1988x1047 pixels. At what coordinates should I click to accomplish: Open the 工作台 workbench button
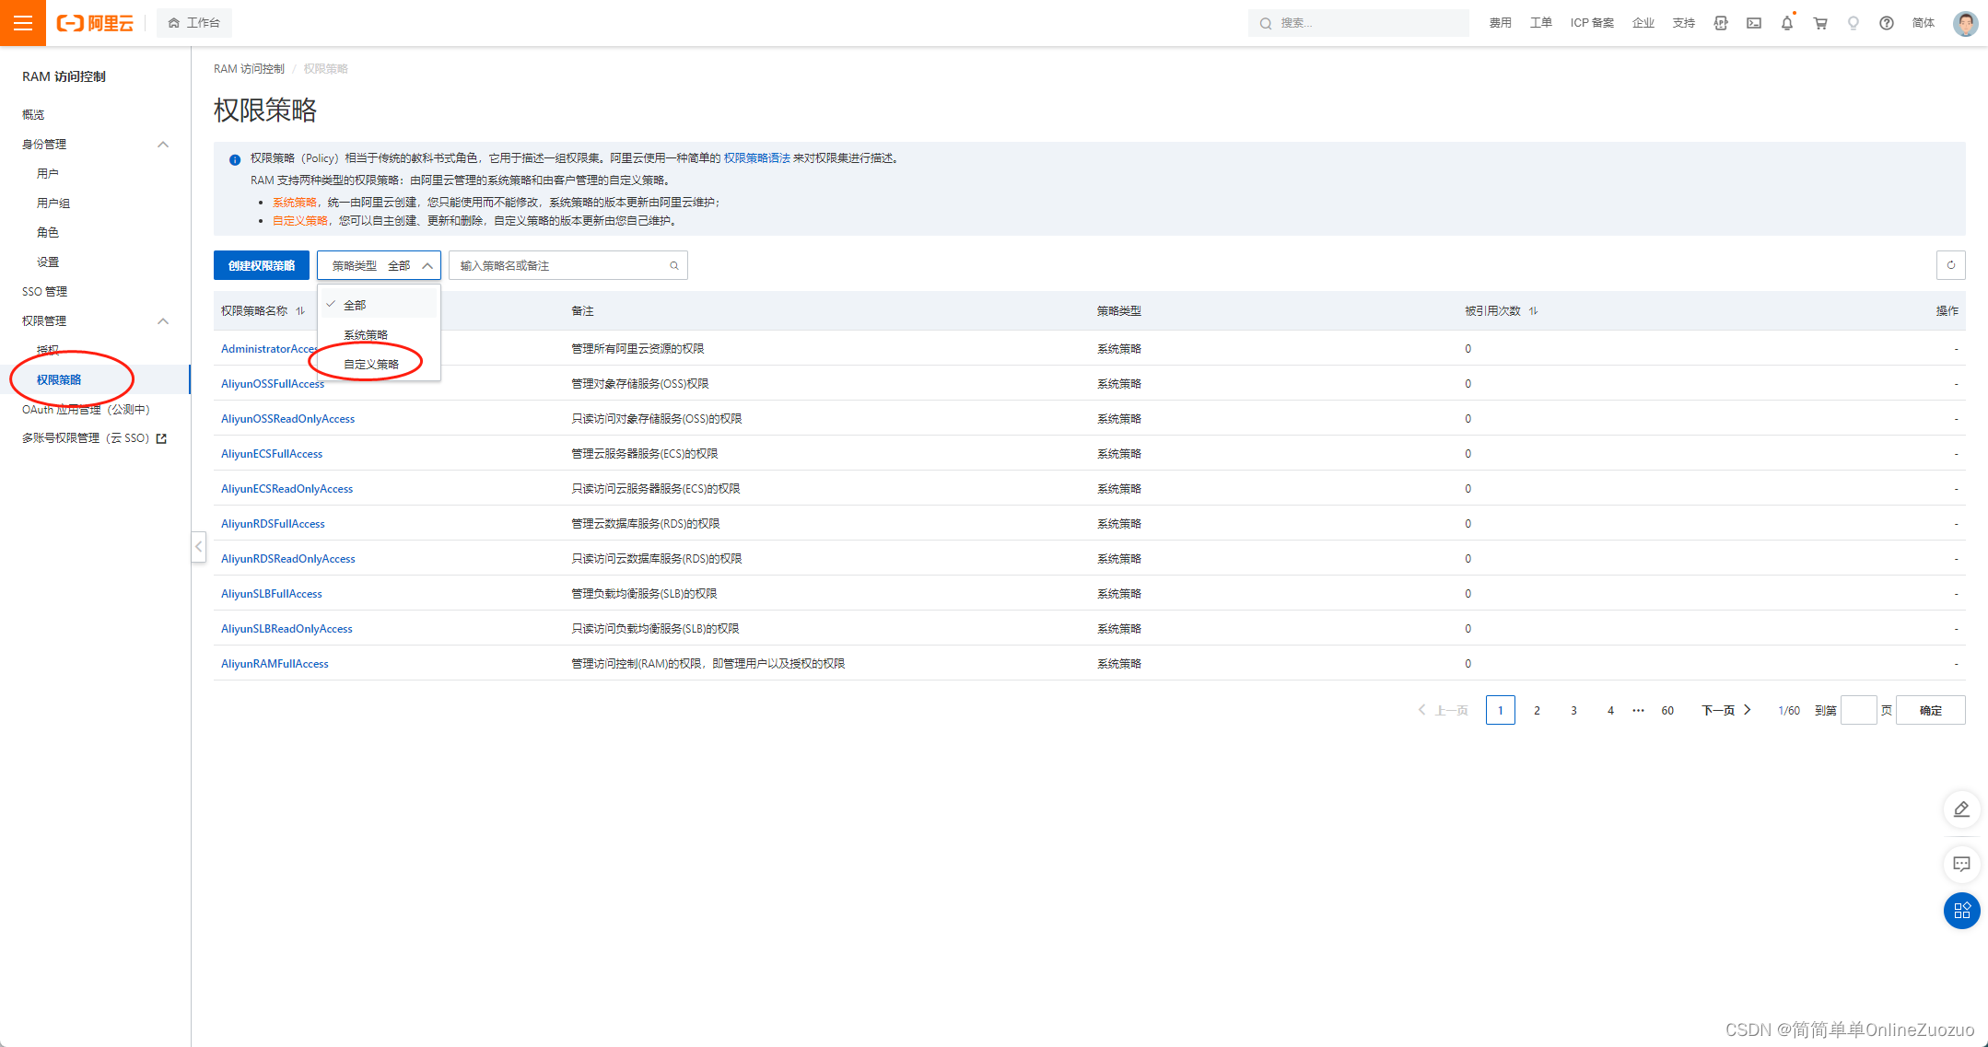coord(194,23)
